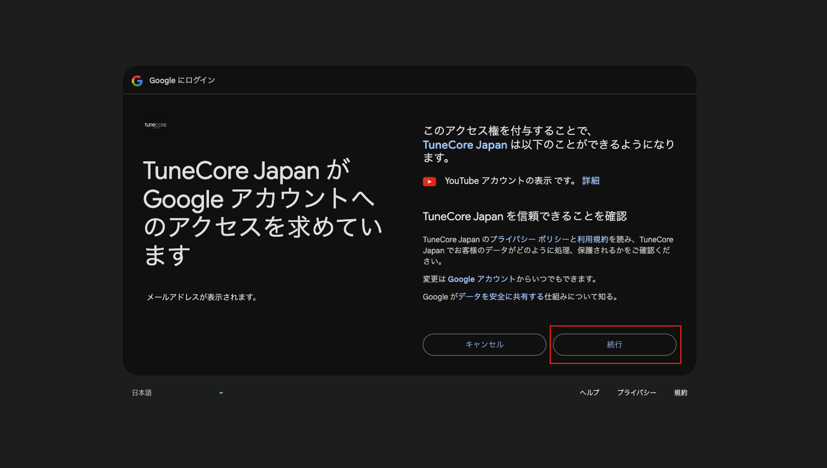This screenshot has width=827, height=468.
Task: Open the Google アカウント link
Action: click(481, 279)
